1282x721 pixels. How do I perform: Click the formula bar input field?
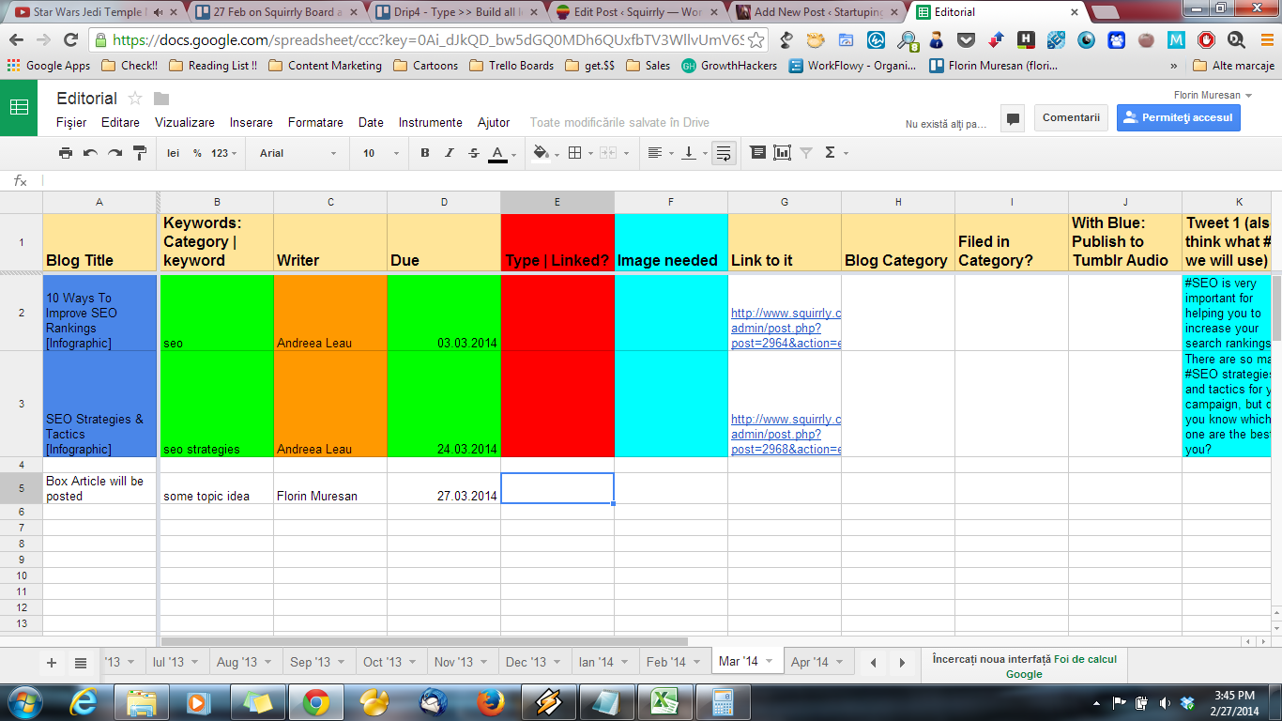657,180
